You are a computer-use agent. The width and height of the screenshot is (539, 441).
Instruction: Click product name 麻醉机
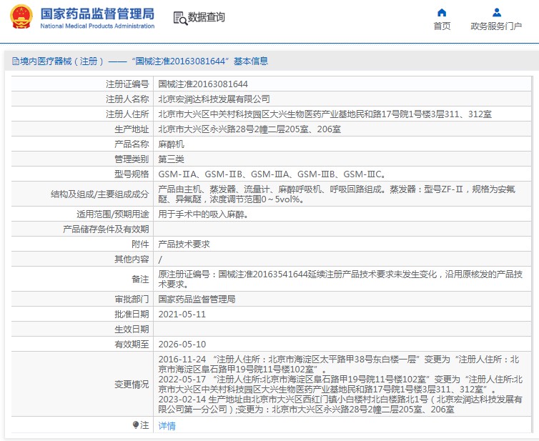point(171,144)
